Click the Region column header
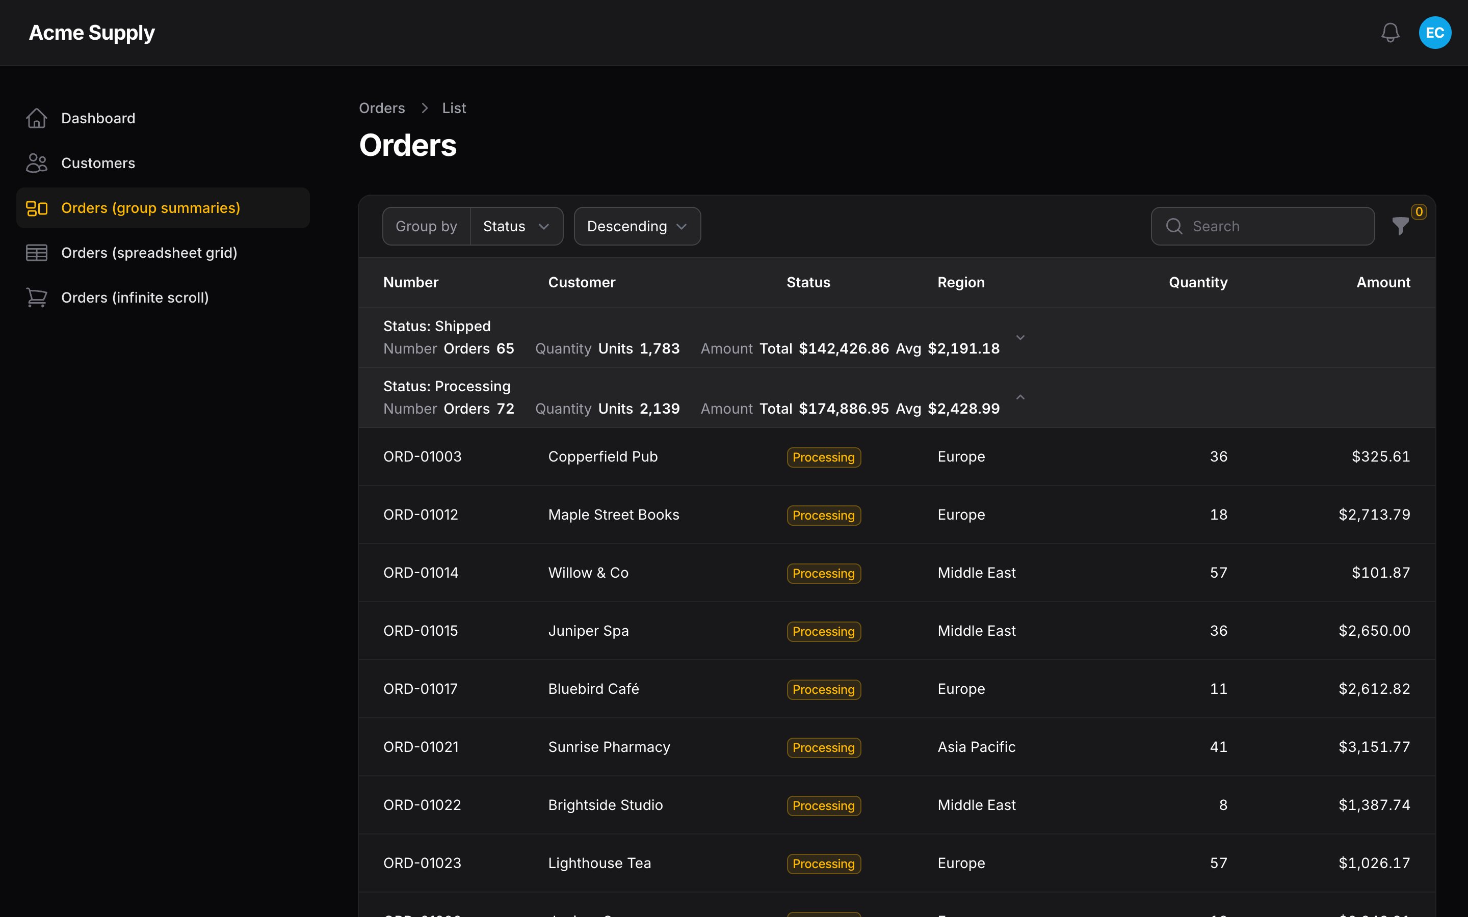Image resolution: width=1468 pixels, height=917 pixels. click(961, 282)
